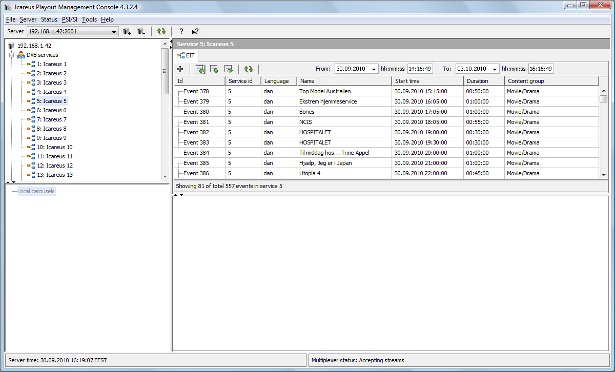
Task: Open the From date dropdown
Action: 374,69
